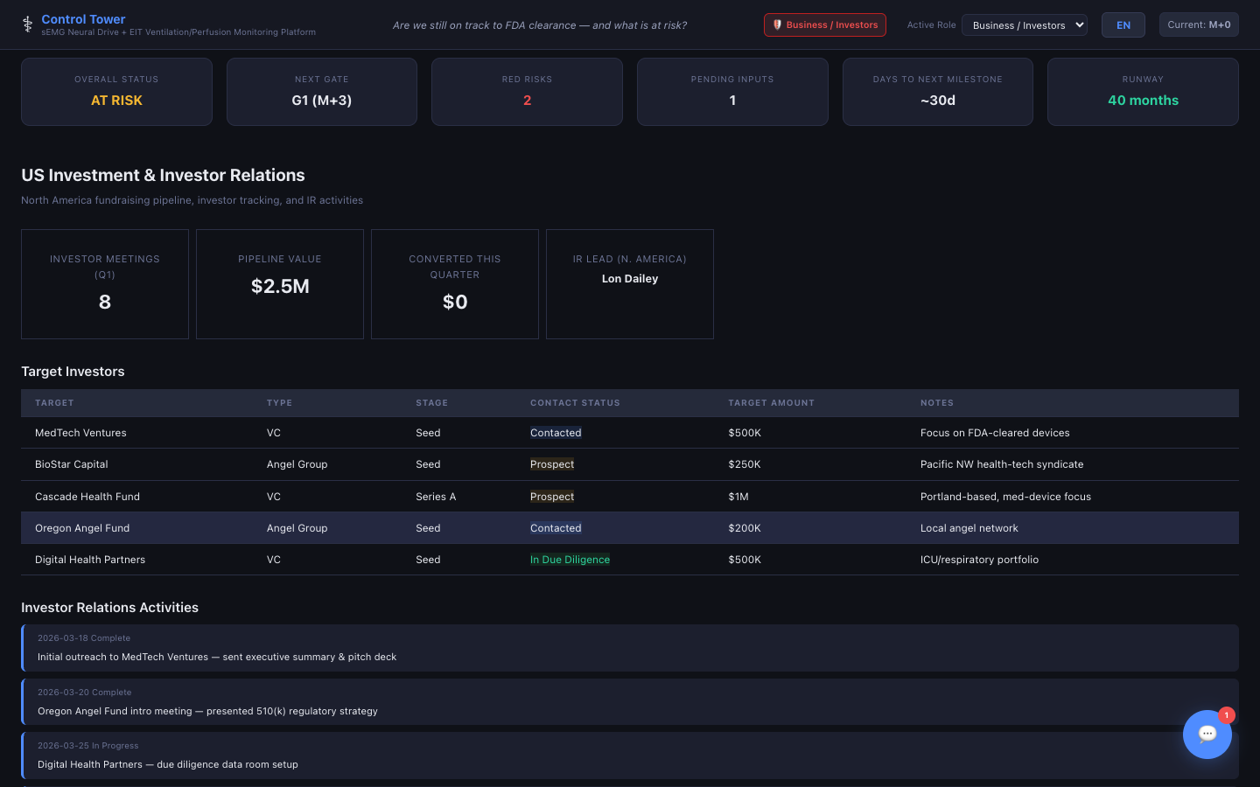1260x787 pixels.
Task: Click the Contact Status column header
Action: 575,403
